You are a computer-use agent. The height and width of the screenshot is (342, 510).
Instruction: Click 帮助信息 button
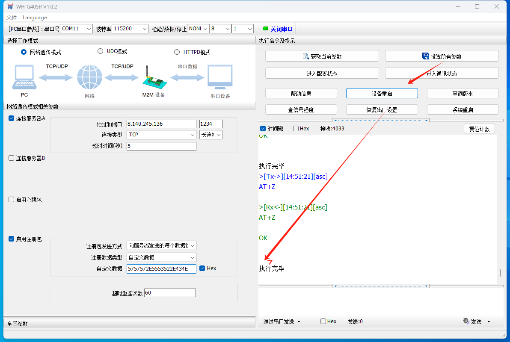click(x=301, y=93)
